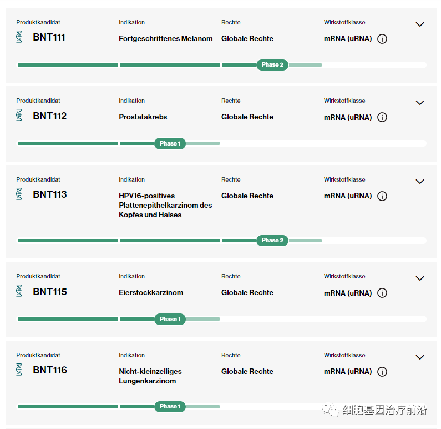Click the Phase 1 marker on BNT115 progress bar
The width and height of the screenshot is (441, 429).
coord(170,319)
